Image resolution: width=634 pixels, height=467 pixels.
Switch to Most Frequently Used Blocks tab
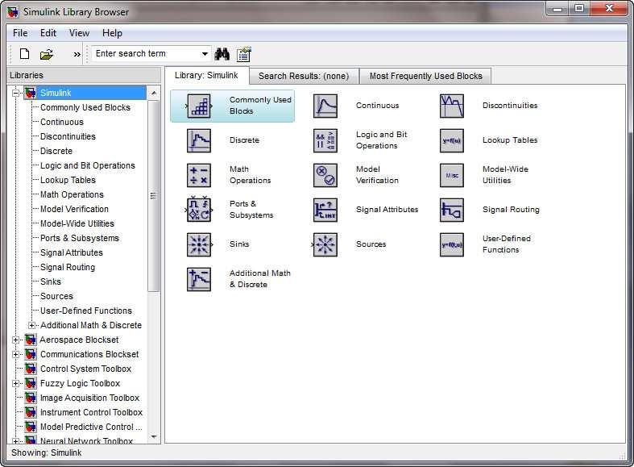coord(426,76)
